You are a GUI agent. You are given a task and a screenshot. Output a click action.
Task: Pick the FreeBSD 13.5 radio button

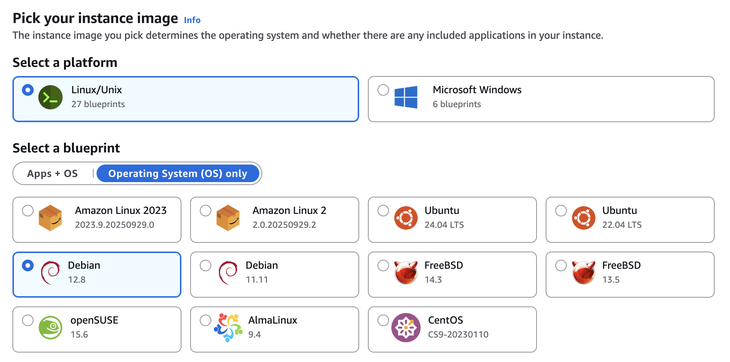561,265
